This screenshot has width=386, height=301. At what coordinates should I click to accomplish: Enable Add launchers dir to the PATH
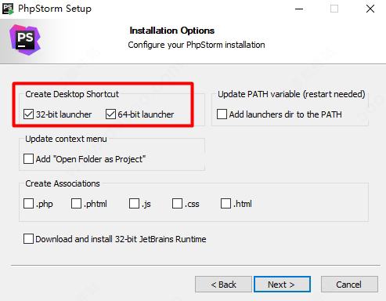pos(222,114)
